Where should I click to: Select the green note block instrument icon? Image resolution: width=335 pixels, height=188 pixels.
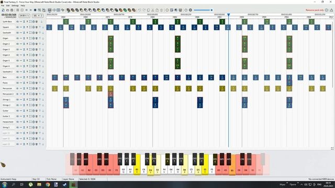coord(125,10)
